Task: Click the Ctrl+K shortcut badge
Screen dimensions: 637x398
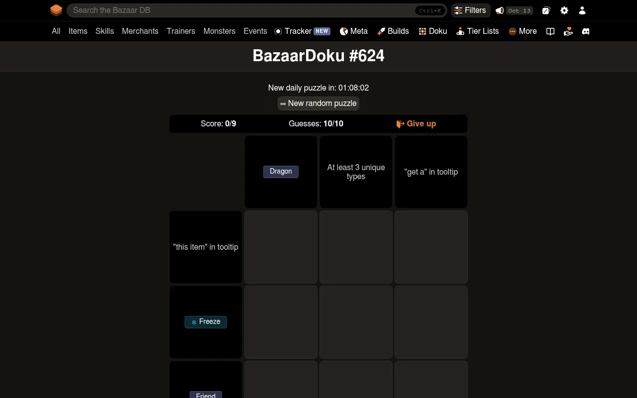Action: (430, 10)
